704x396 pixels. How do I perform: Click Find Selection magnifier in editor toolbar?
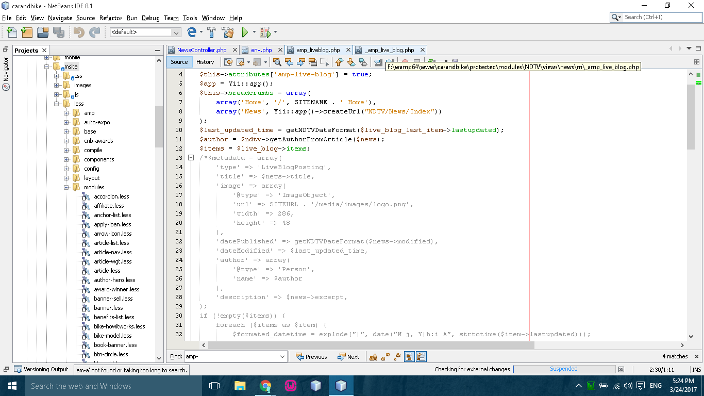point(277,62)
